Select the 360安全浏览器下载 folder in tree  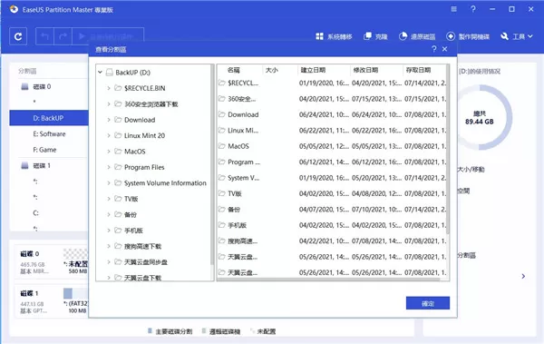point(151,103)
